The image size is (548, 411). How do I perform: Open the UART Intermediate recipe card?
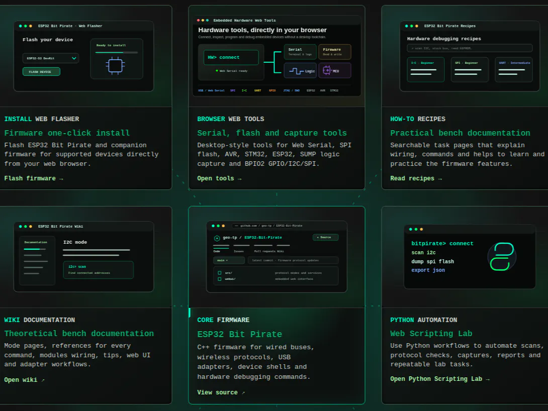pyautogui.click(x=513, y=69)
